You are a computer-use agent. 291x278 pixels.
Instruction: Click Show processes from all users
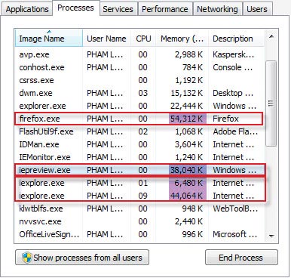pos(82,258)
